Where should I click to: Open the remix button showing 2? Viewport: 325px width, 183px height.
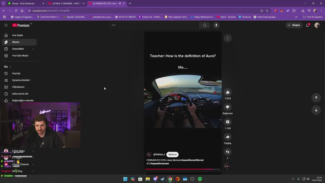(227, 152)
